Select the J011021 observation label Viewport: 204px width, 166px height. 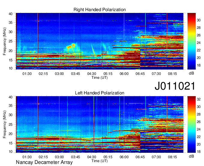coord(175,86)
